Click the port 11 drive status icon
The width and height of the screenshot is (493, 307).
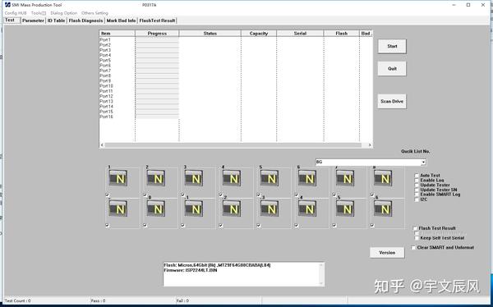click(194, 208)
